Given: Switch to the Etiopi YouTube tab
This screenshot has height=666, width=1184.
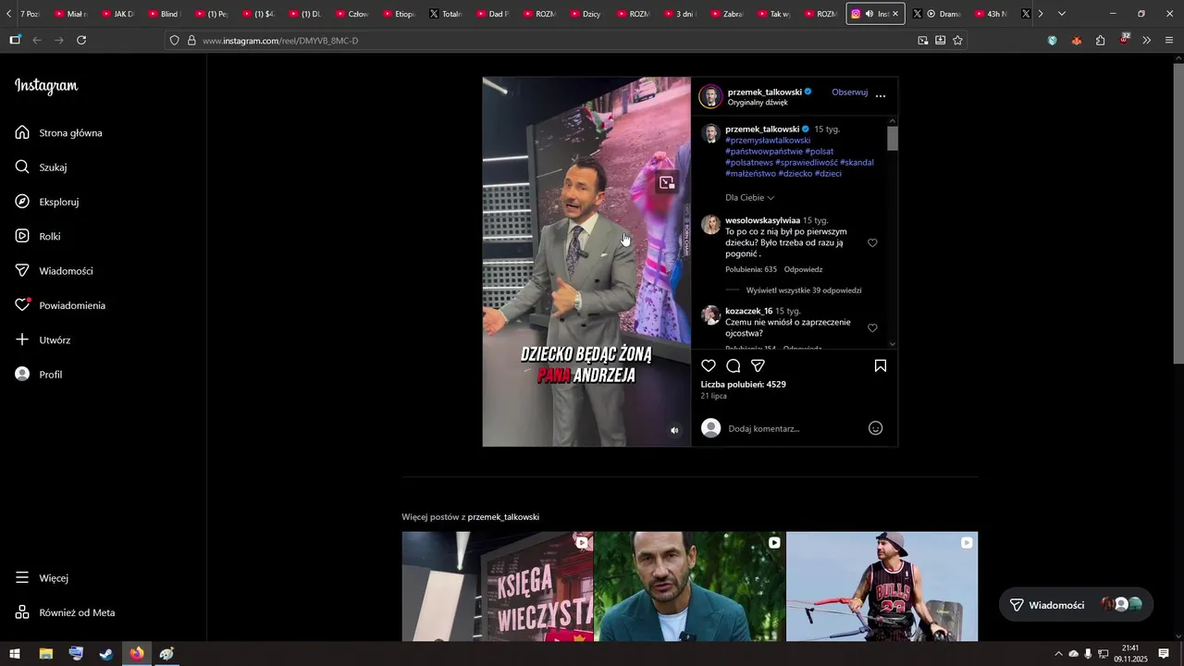Looking at the screenshot, I should point(398,14).
